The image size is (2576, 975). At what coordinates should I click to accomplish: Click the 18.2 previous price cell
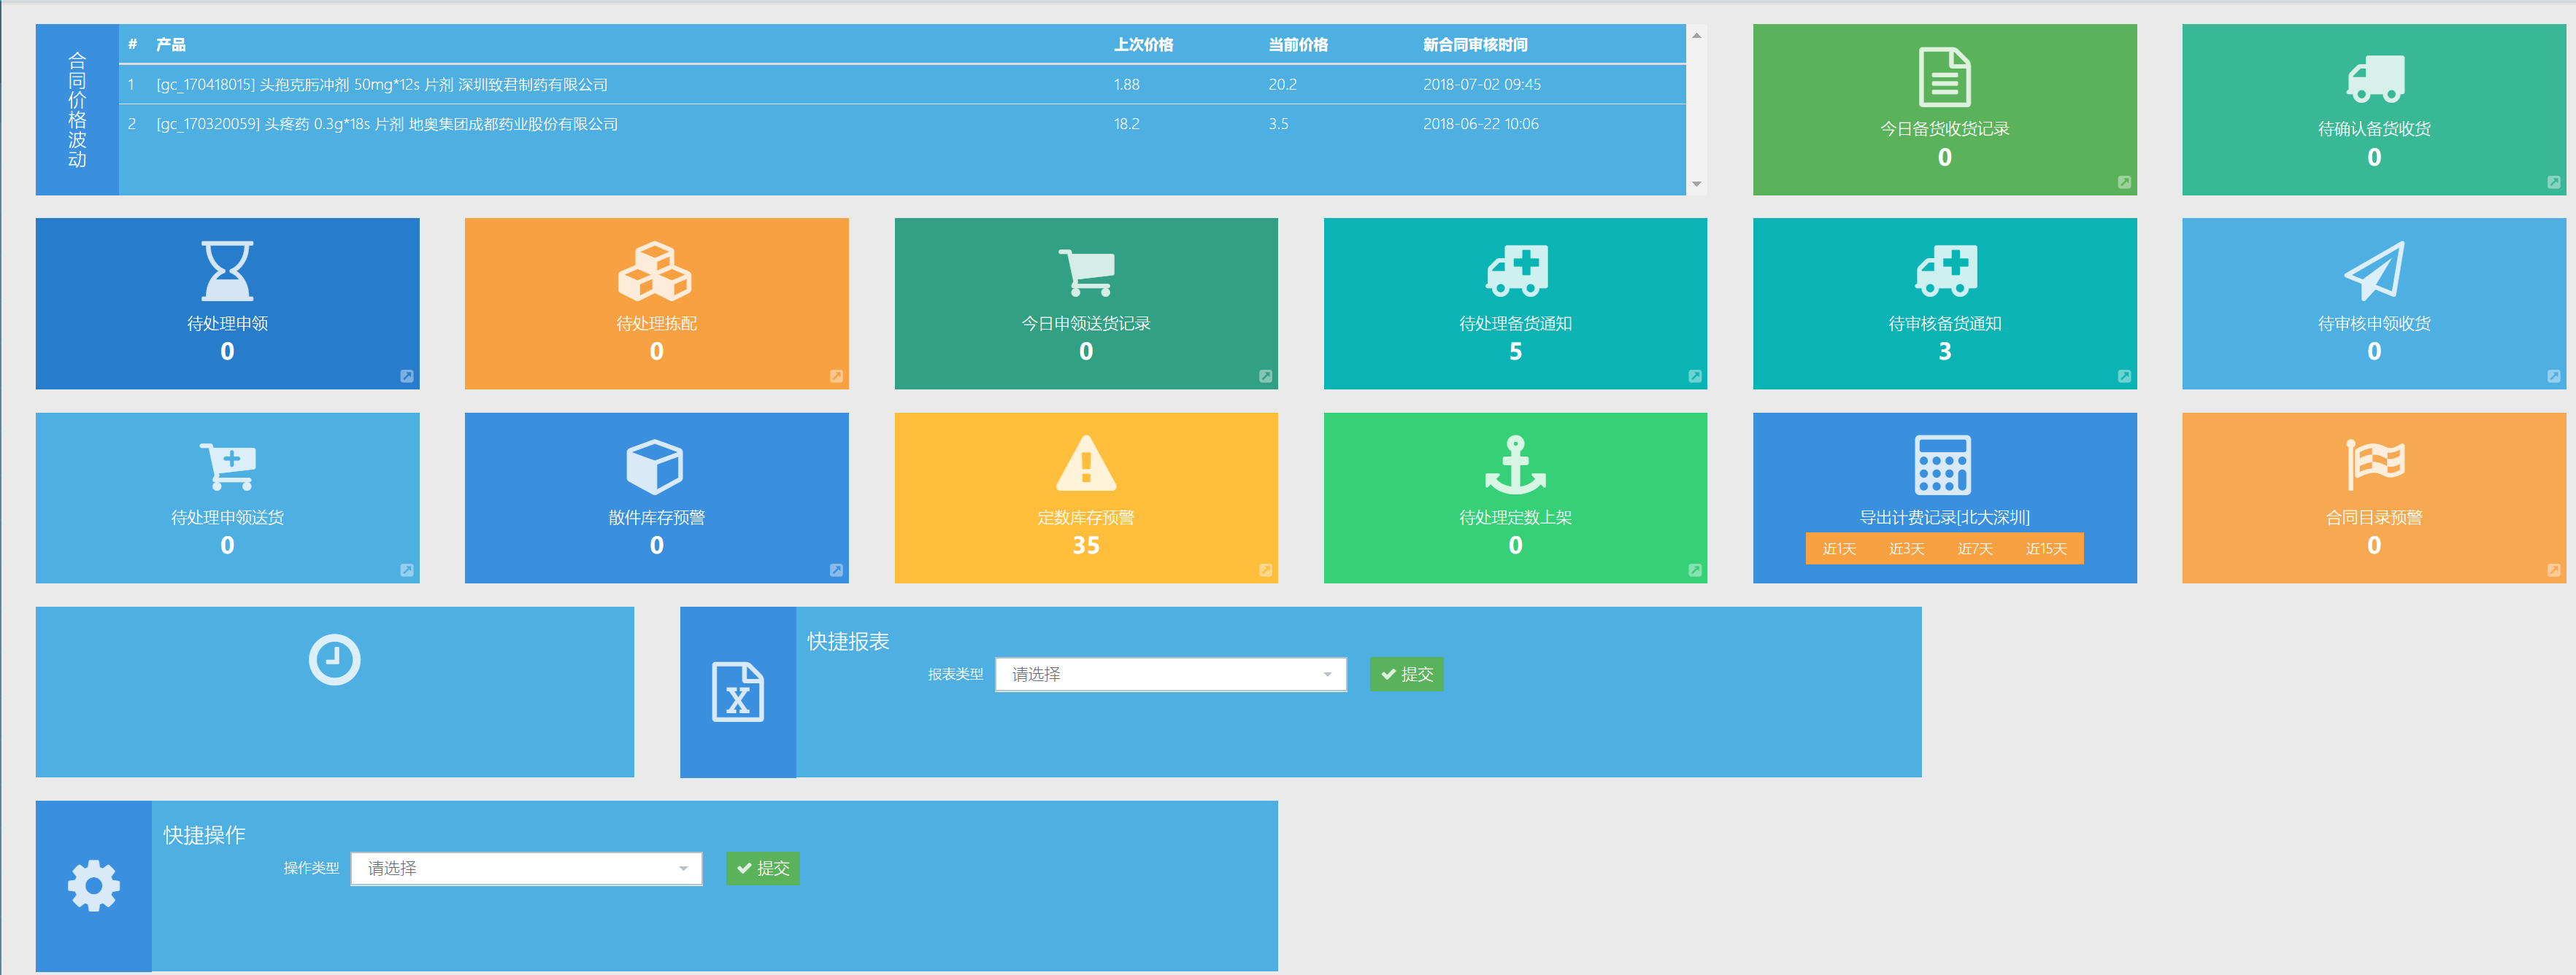1127,124
